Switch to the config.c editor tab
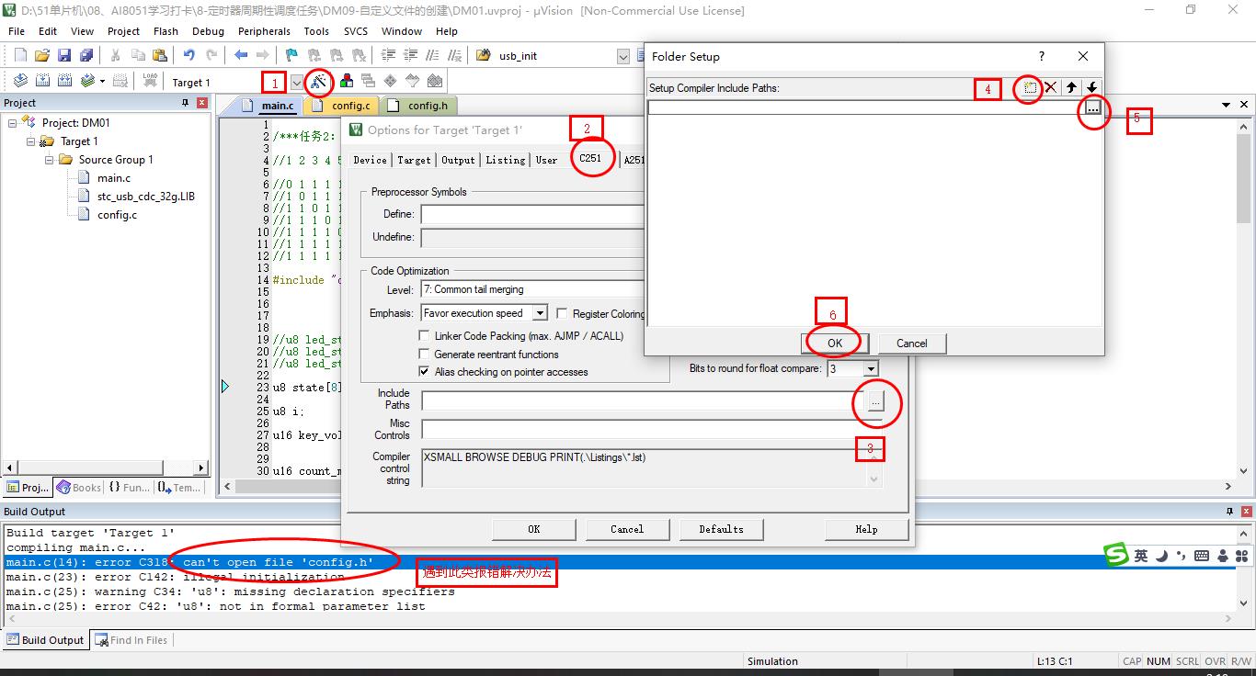 tap(342, 106)
